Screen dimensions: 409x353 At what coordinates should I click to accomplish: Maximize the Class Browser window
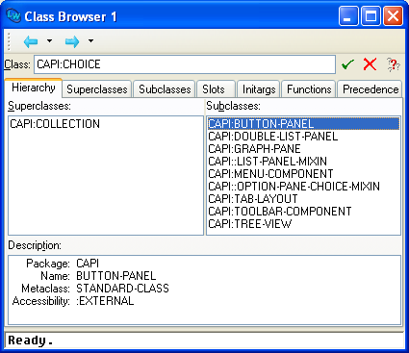371,16
